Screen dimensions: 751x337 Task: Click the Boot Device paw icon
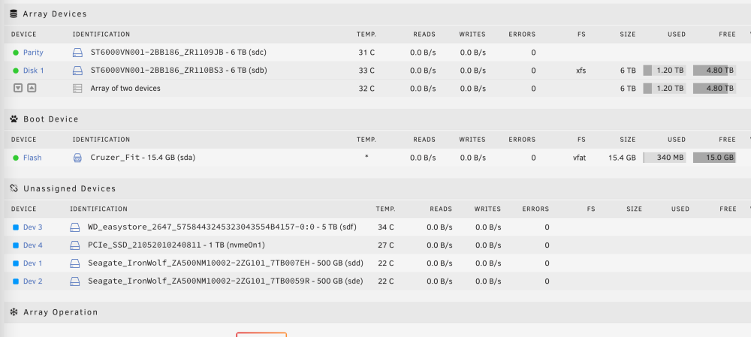[14, 119]
